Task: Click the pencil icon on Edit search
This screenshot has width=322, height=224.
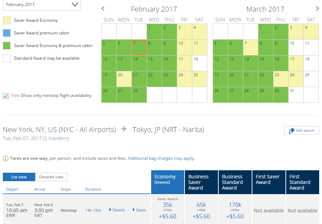Action: [x=291, y=131]
